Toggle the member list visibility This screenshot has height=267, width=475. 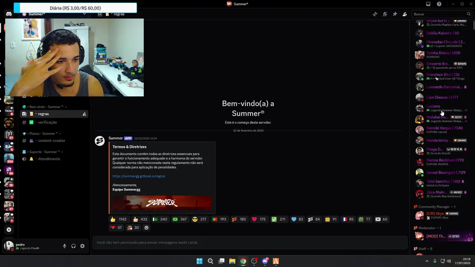[404, 14]
